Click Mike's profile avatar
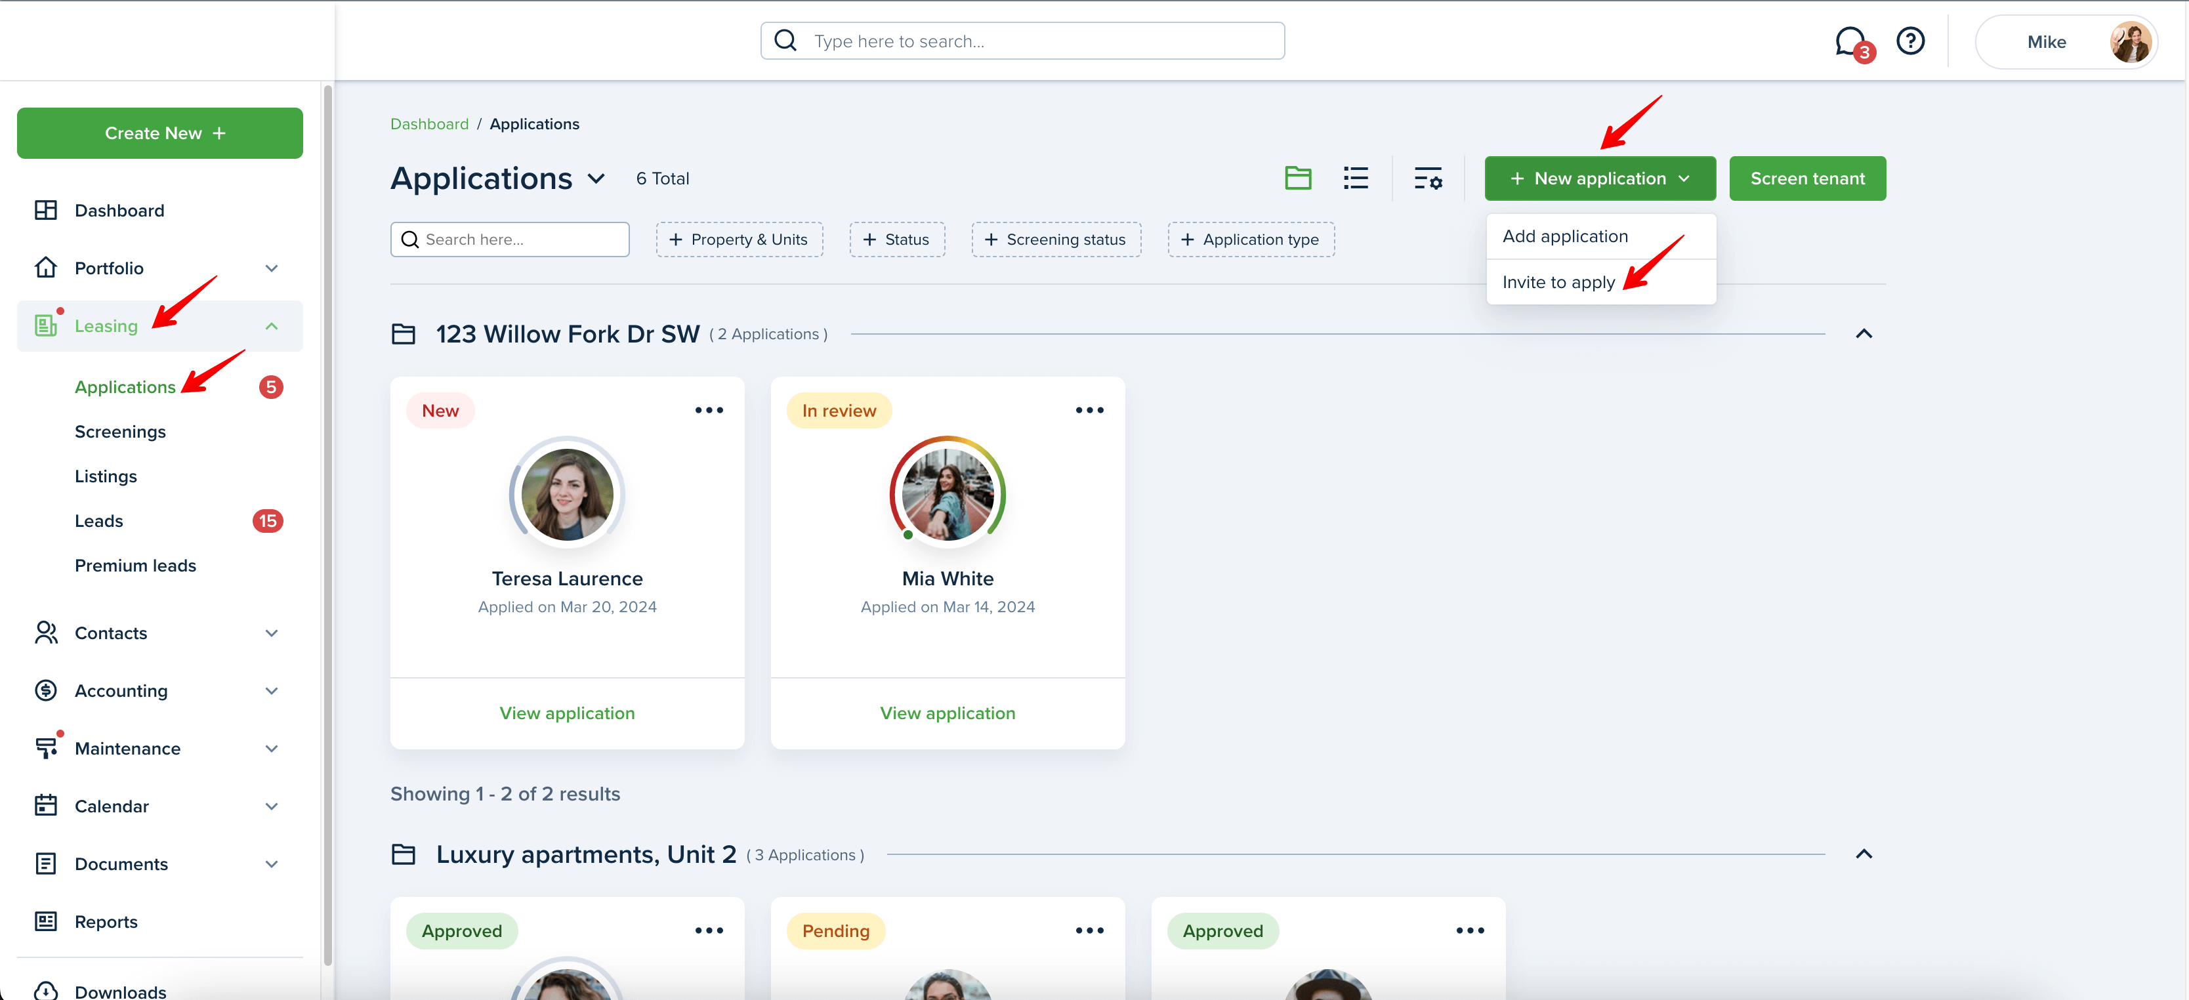 [x=2131, y=41]
